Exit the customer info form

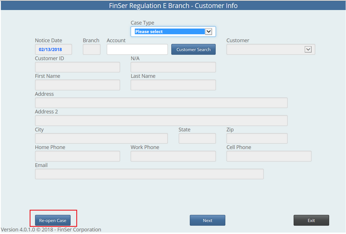(x=311, y=220)
